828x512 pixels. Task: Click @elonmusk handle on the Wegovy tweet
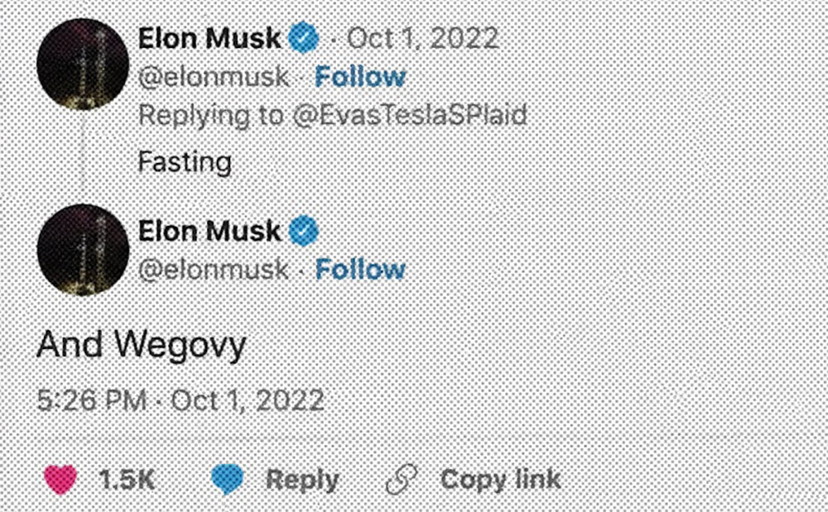214,270
